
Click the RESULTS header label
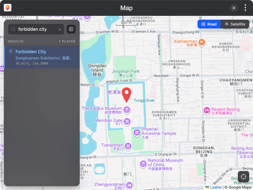click(15, 41)
